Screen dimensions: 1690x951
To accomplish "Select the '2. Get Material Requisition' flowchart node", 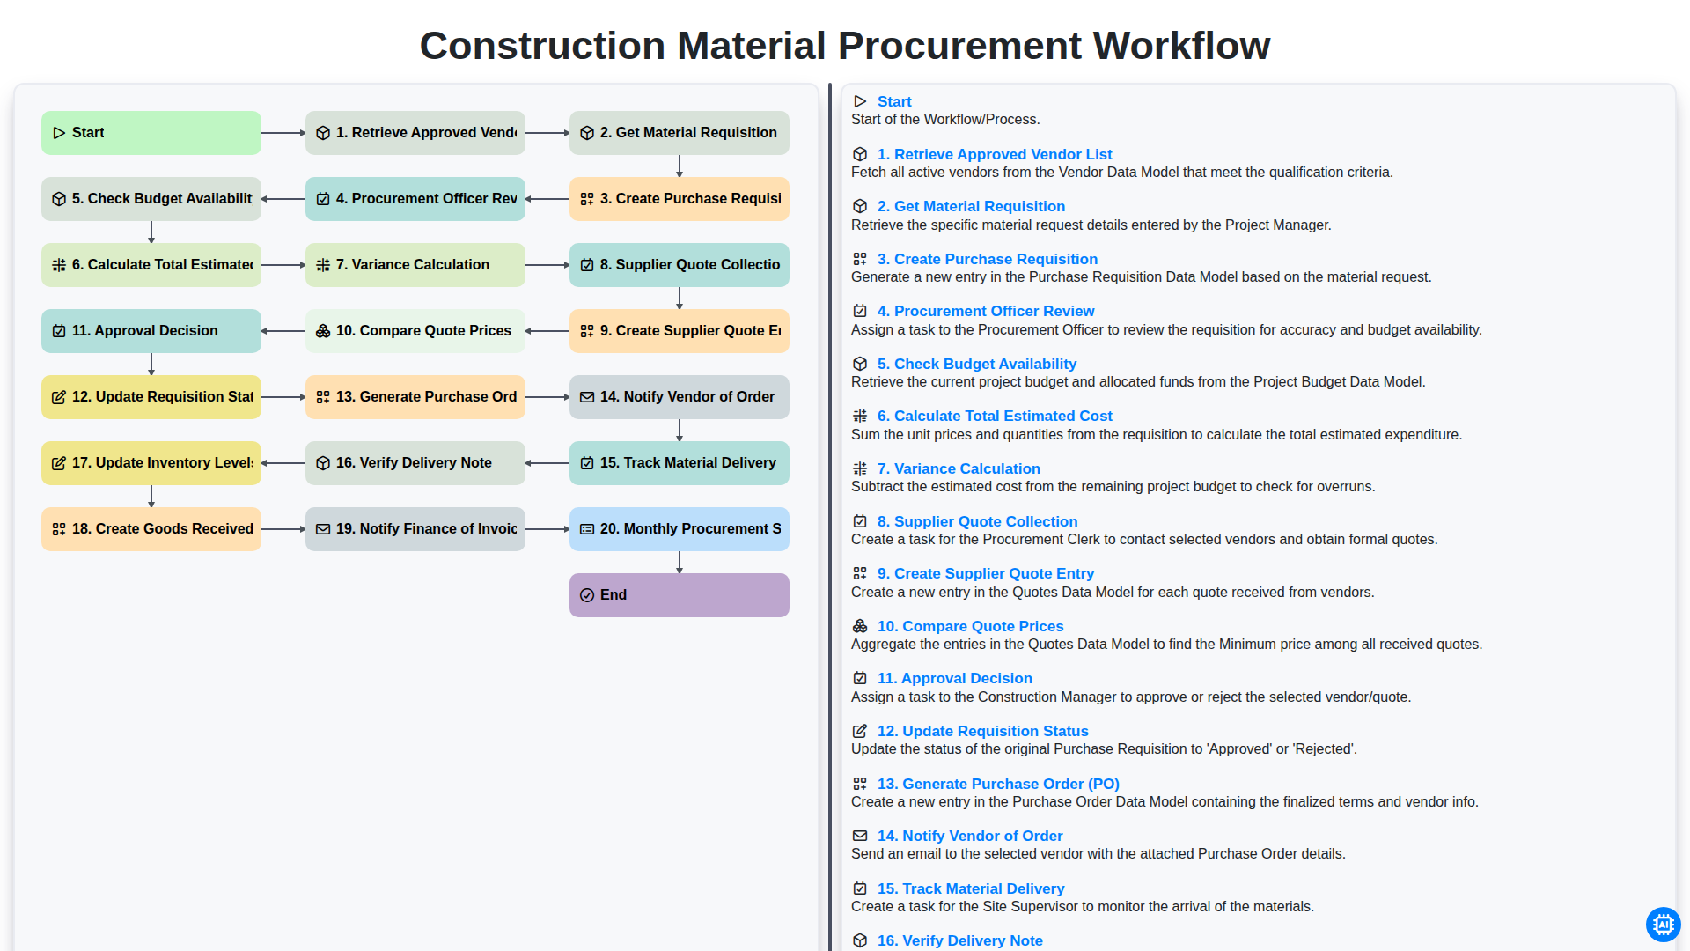I will click(x=680, y=133).
